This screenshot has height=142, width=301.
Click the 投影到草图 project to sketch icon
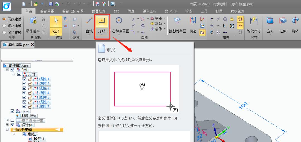point(178,21)
